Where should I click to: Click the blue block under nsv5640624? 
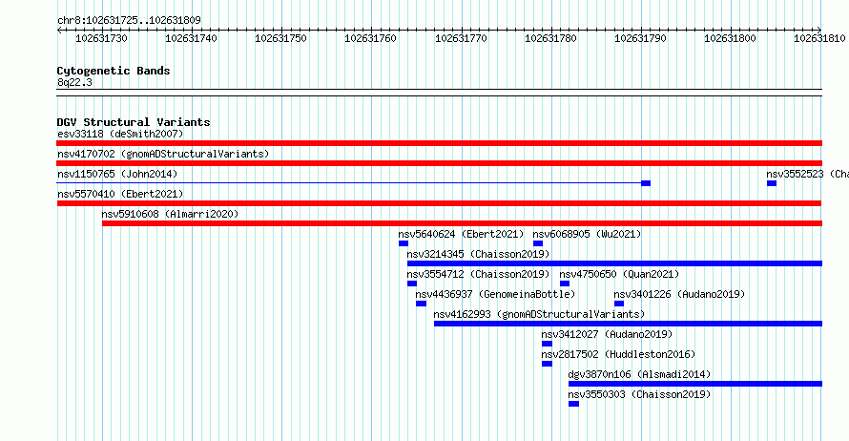(x=404, y=243)
